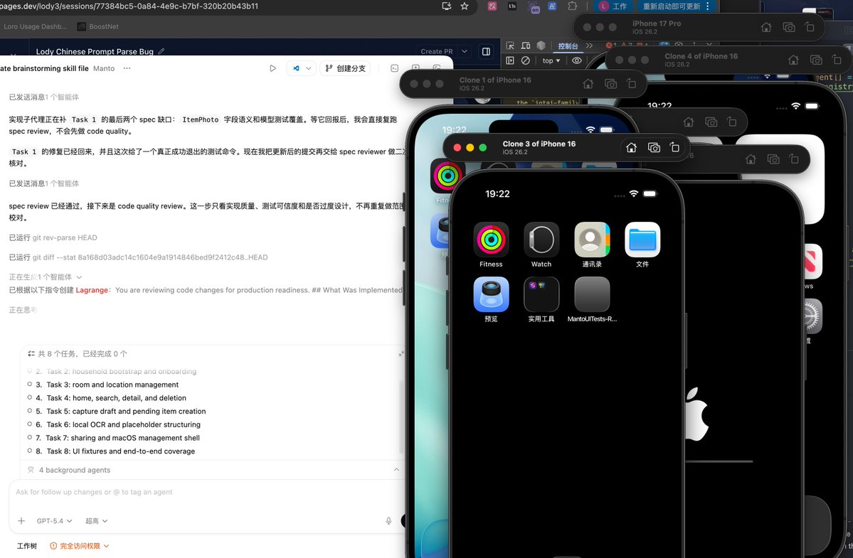The height and width of the screenshot is (558, 853).
Task: Take screenshot in Clone 4 of iPhone 16 window
Action: tap(816, 60)
